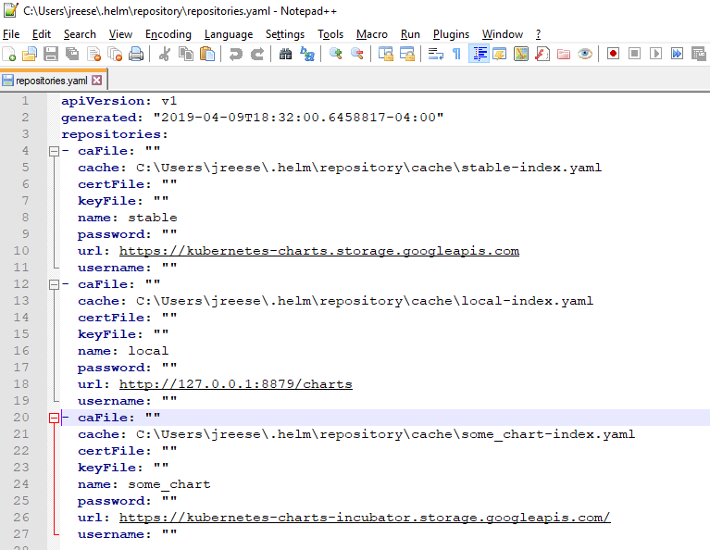Click the New file toolbar icon
710x550 pixels.
(x=9, y=54)
